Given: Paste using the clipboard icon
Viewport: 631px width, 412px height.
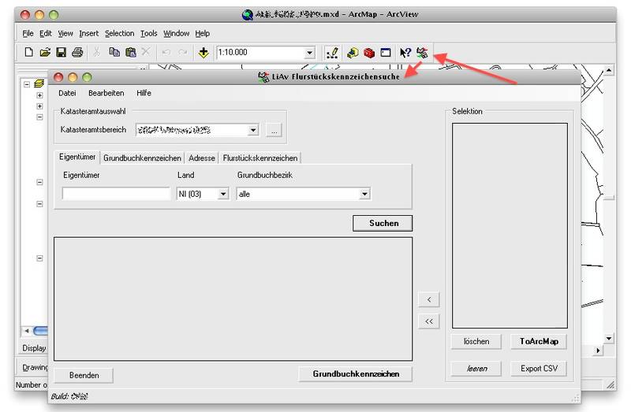Looking at the screenshot, I should tap(130, 52).
